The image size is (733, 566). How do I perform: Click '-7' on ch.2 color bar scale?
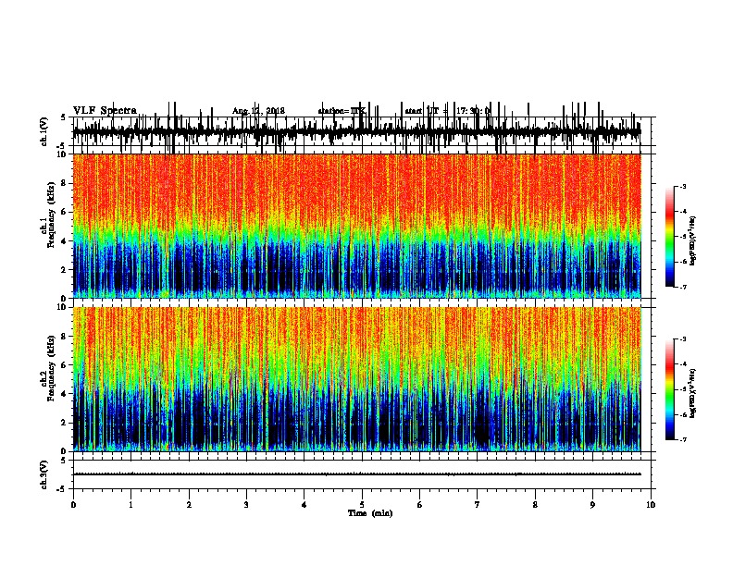[x=683, y=439]
